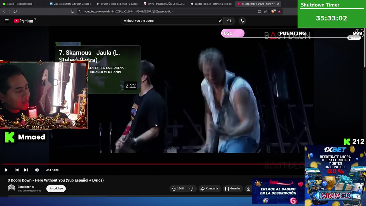This screenshot has width=366, height=206.
Task: Close the 3 Doors Down browser tab
Action: click(278, 4)
